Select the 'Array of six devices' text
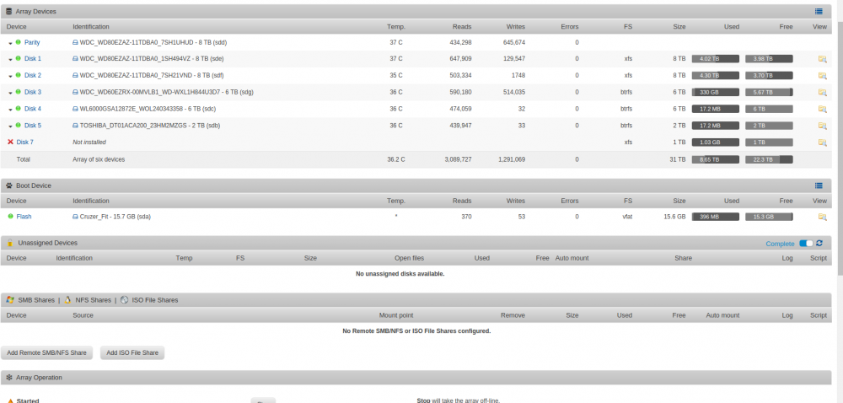This screenshot has height=403, width=843. (99, 159)
